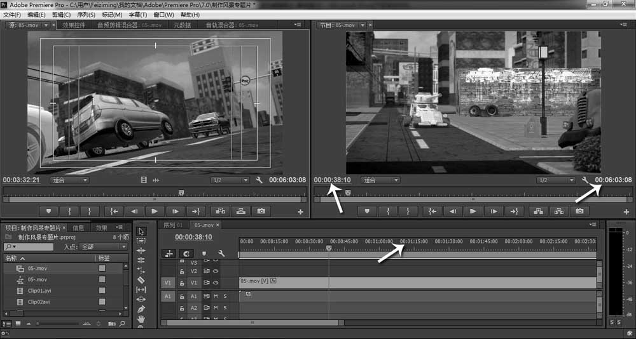Switch to 序列 01 timeline tab
636x339 pixels.
(x=173, y=225)
